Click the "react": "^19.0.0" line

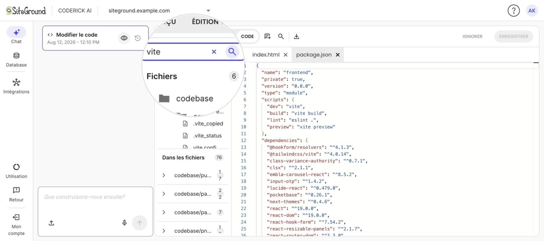pyautogui.click(x=292, y=208)
